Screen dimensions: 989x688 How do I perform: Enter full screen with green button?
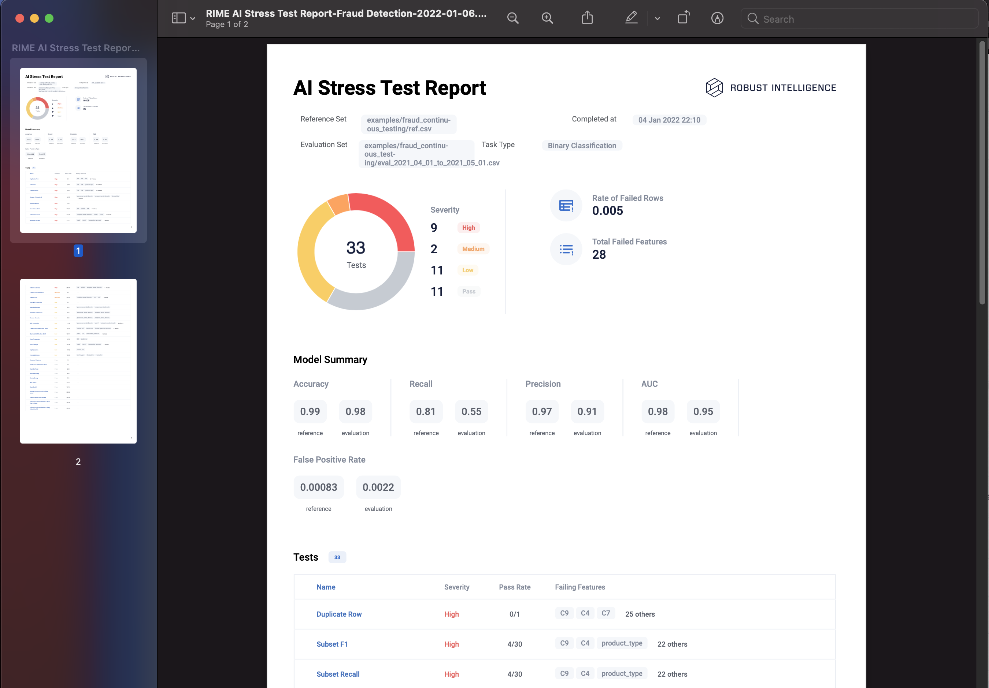pyautogui.click(x=49, y=18)
